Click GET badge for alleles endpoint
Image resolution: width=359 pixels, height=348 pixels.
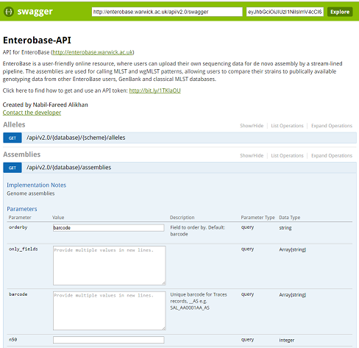tap(13, 138)
